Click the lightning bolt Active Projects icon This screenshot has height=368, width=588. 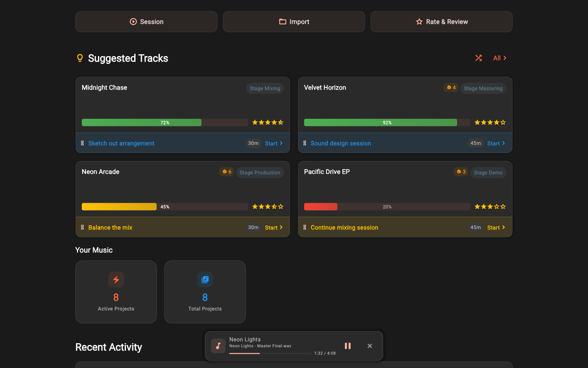116,279
